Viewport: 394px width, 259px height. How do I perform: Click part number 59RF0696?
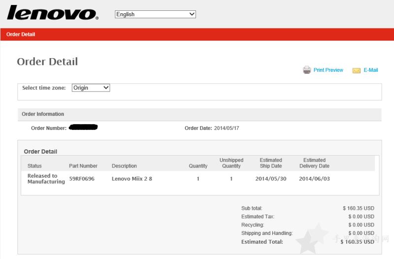click(x=82, y=179)
